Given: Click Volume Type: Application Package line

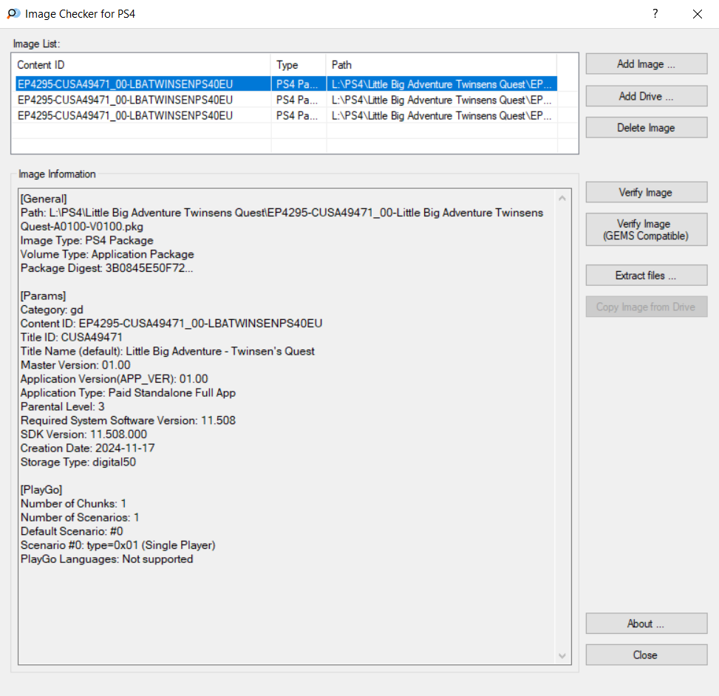Looking at the screenshot, I should [x=107, y=254].
